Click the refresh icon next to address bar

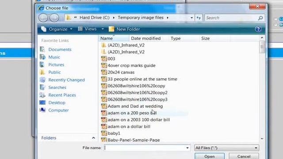(199, 18)
